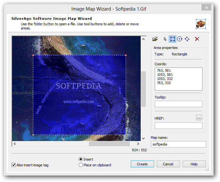Toggle 'Also insert image tag' checkbox
This screenshot has height=182, width=220.
pos(14,165)
